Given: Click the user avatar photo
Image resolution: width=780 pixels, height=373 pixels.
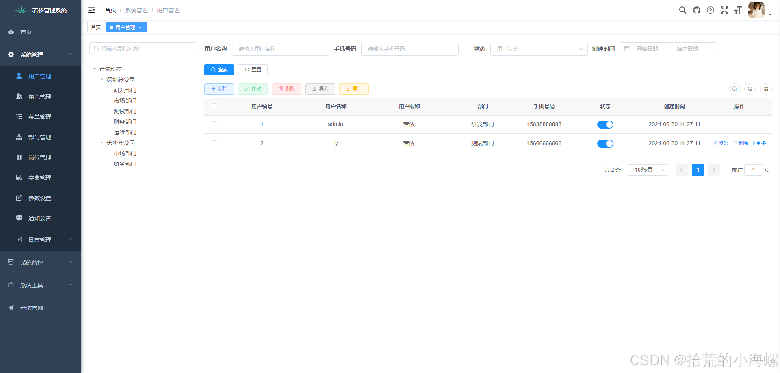Looking at the screenshot, I should coord(756,10).
